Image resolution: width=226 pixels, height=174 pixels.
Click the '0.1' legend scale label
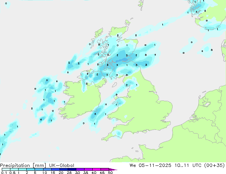(x=4, y=173)
